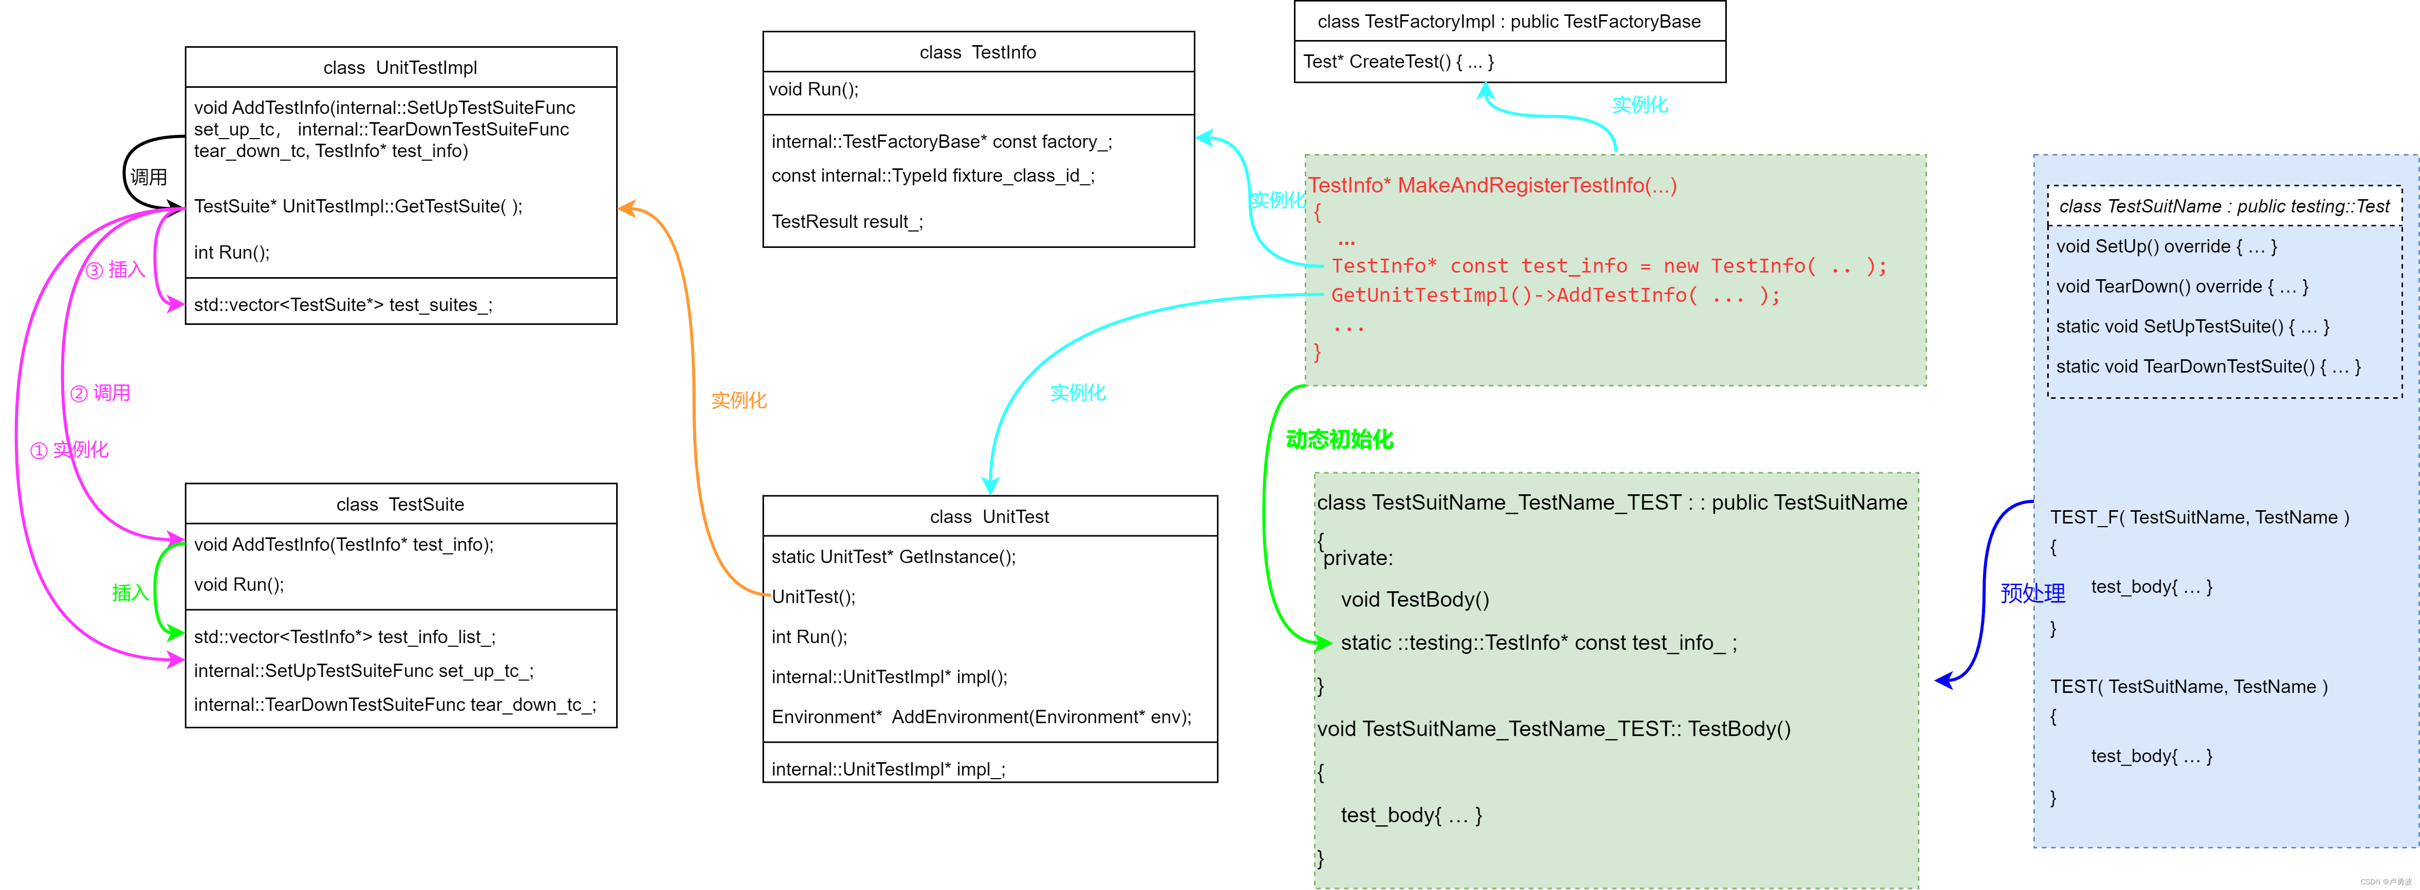Viewport: 2420px width, 890px height.
Task: Select 'TestResult result_;' member
Action: tap(847, 222)
